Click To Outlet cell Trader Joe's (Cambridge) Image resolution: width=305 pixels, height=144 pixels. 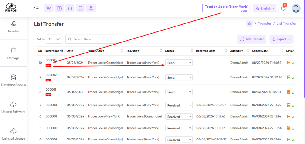coord(144,116)
